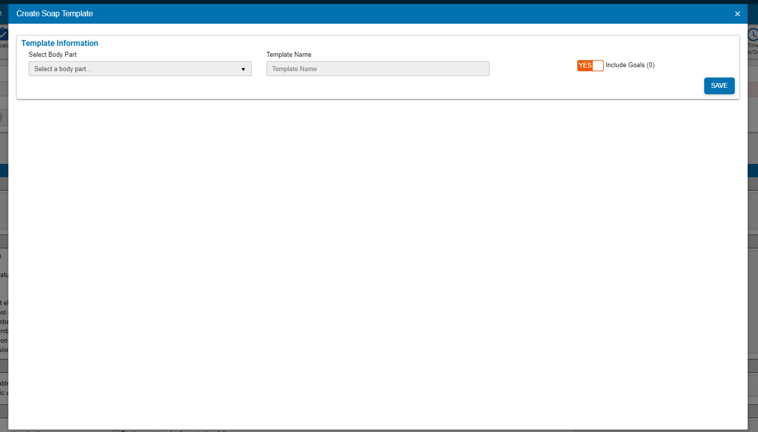Viewport: 758px width, 432px height.
Task: Click the white knob of the YES switch
Action: [598, 65]
